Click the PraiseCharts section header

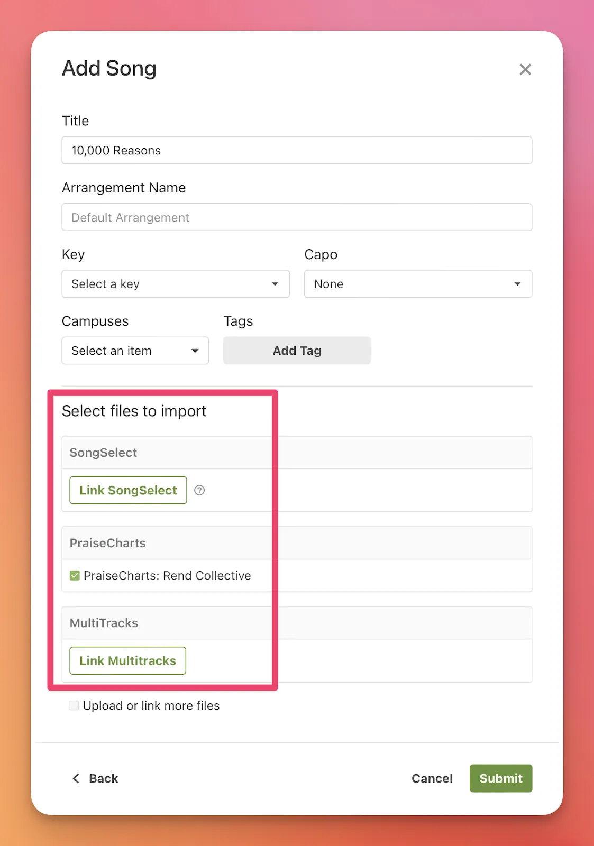coord(107,543)
